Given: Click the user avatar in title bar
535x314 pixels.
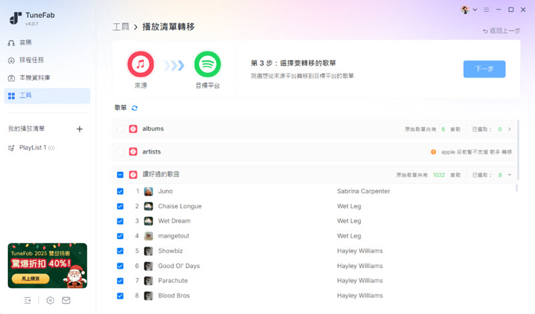Looking at the screenshot, I should 465,9.
